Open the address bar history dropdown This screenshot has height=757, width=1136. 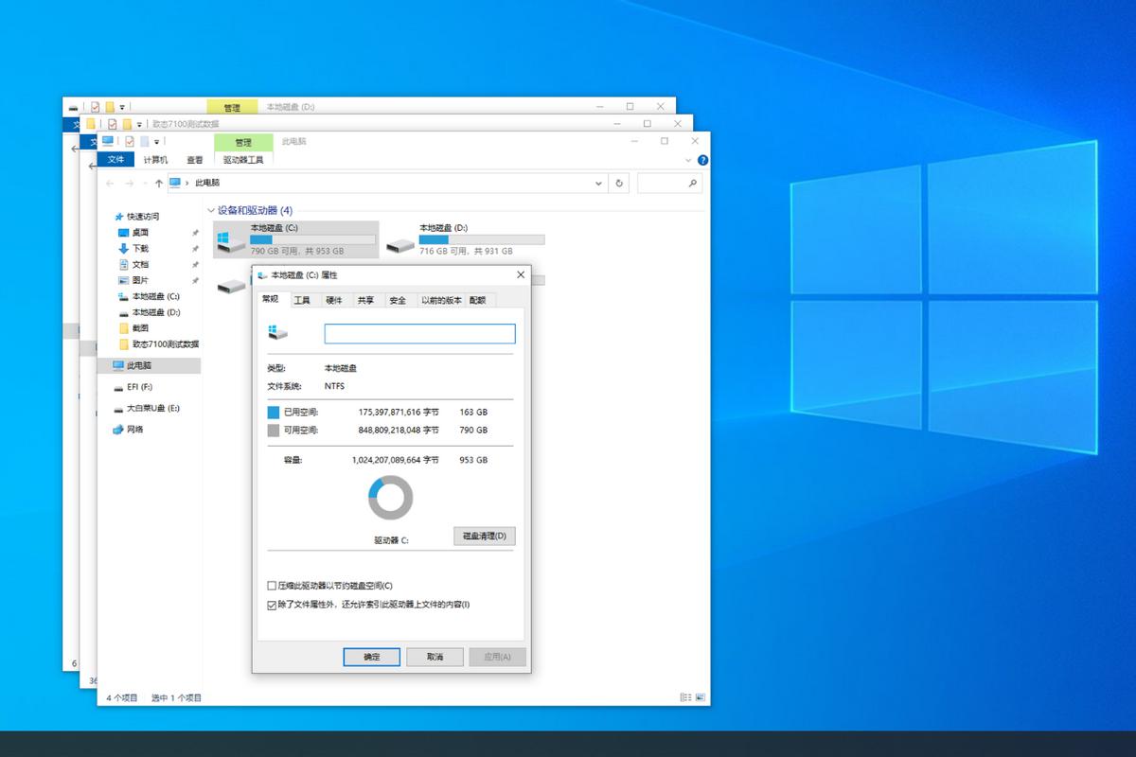click(x=598, y=183)
